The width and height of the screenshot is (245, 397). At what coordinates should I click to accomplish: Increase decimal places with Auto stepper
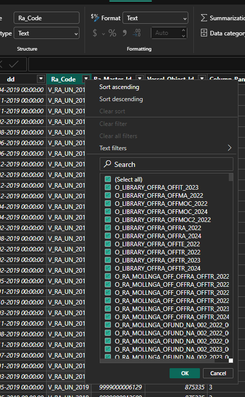pyautogui.click(x=183, y=30)
